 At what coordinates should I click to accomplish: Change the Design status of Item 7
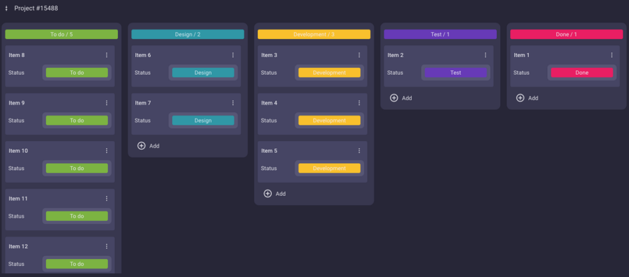tap(203, 120)
